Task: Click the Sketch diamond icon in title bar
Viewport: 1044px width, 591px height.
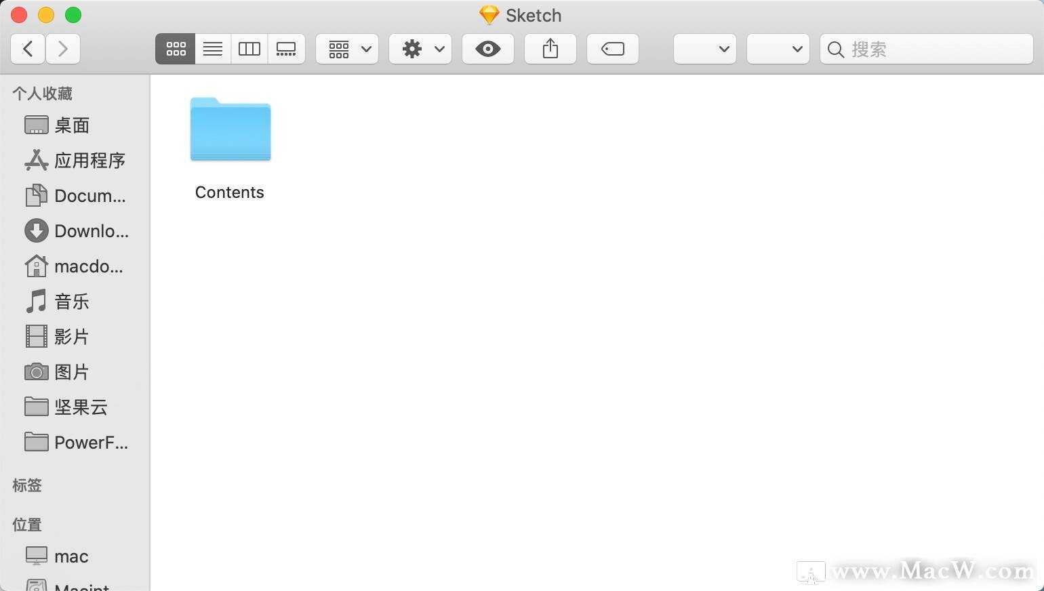Action: tap(489, 15)
